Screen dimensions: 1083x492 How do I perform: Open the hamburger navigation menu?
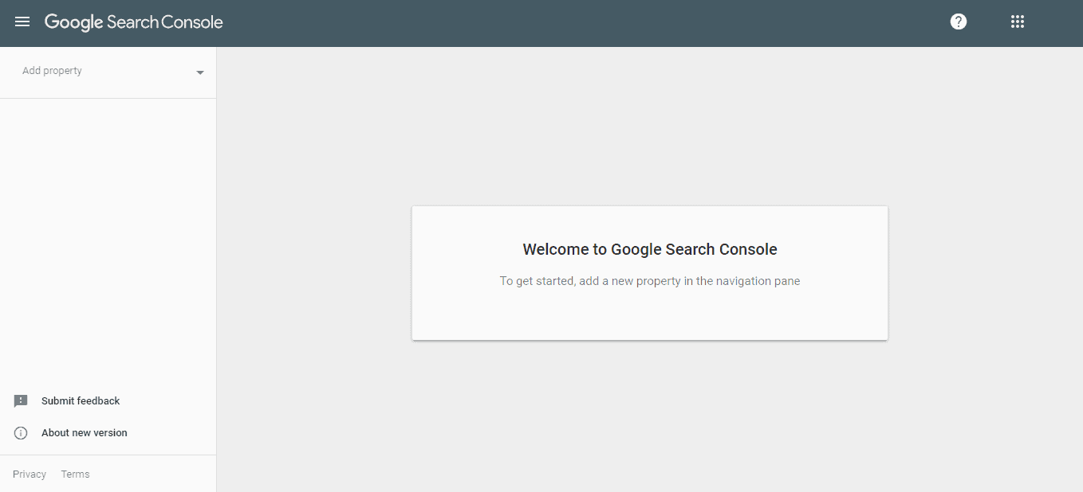tap(22, 22)
